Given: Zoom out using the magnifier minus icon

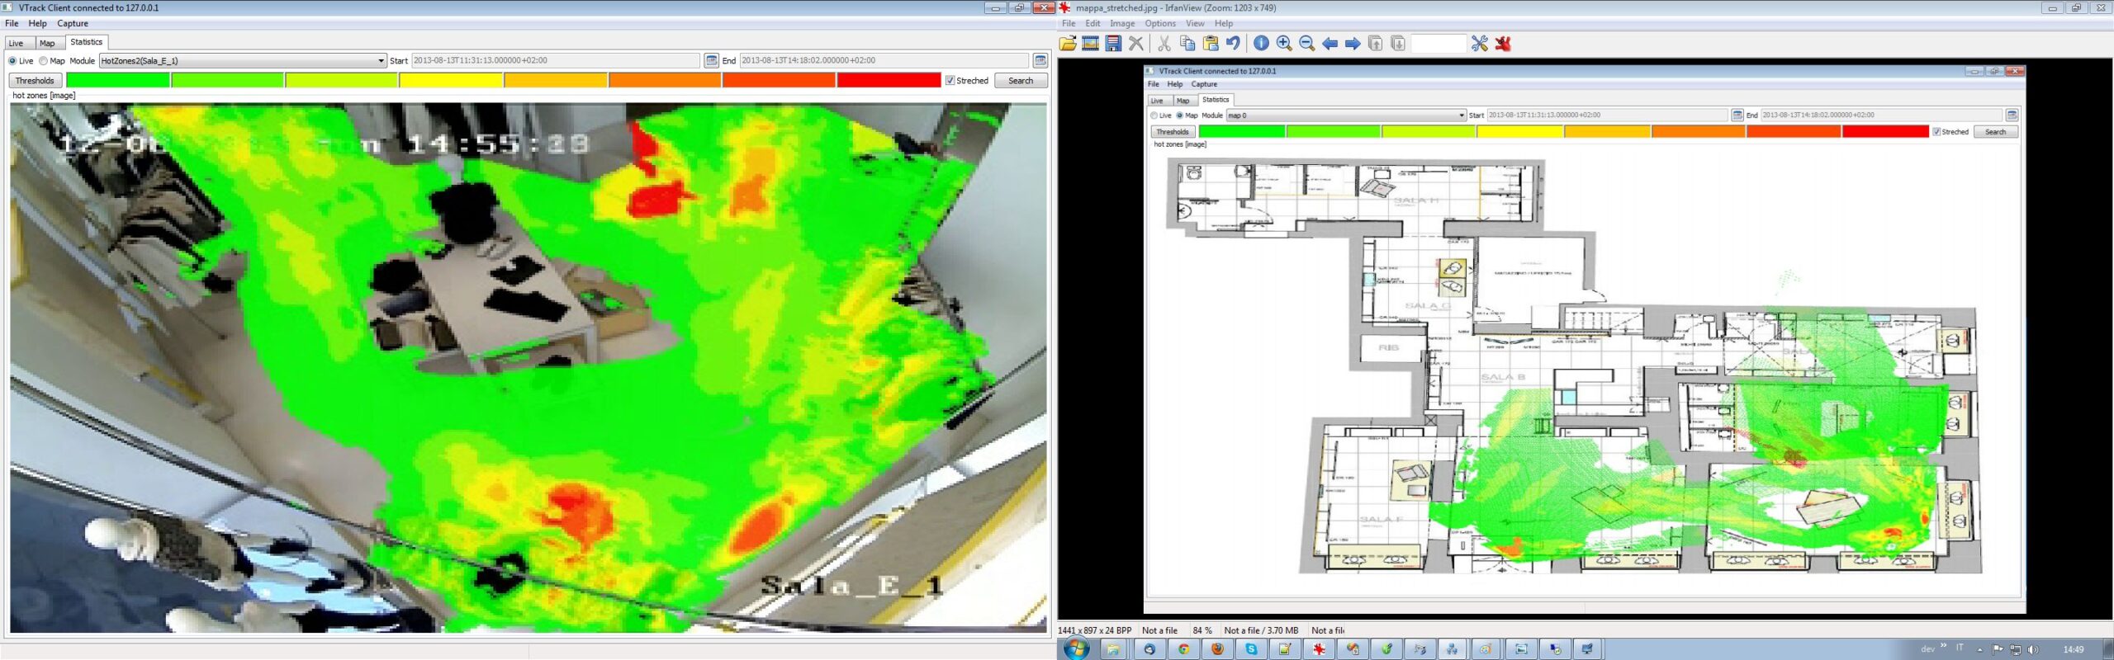Looking at the screenshot, I should (1306, 44).
